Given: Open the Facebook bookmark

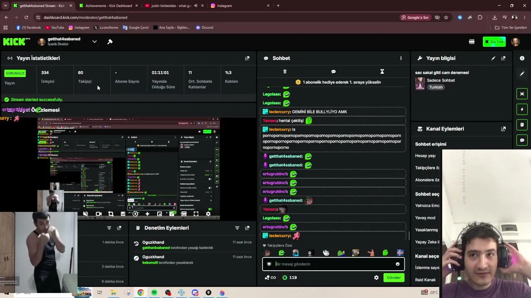Looking at the screenshot, I should [x=28, y=28].
